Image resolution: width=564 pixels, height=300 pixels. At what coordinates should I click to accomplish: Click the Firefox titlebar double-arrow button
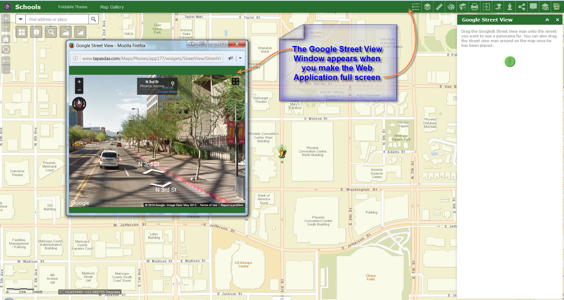click(192, 44)
